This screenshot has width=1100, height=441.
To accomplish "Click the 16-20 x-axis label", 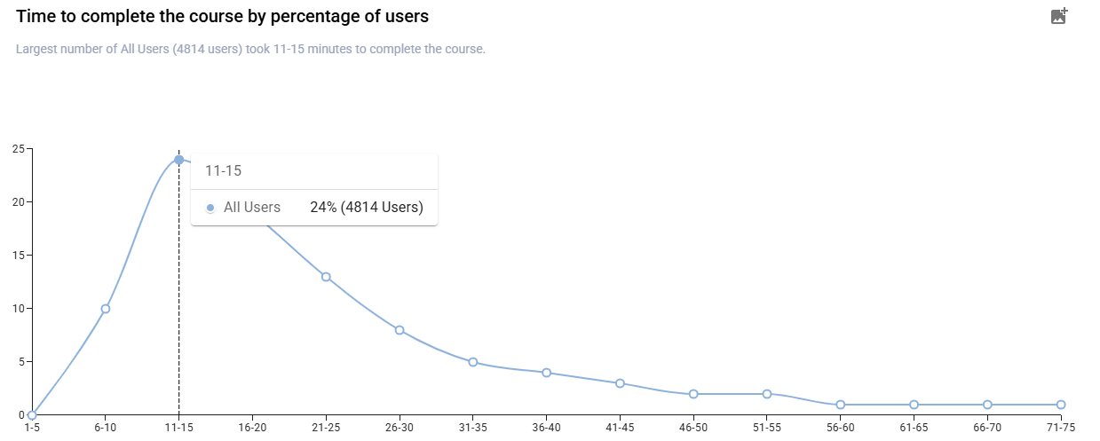I will tap(253, 427).
